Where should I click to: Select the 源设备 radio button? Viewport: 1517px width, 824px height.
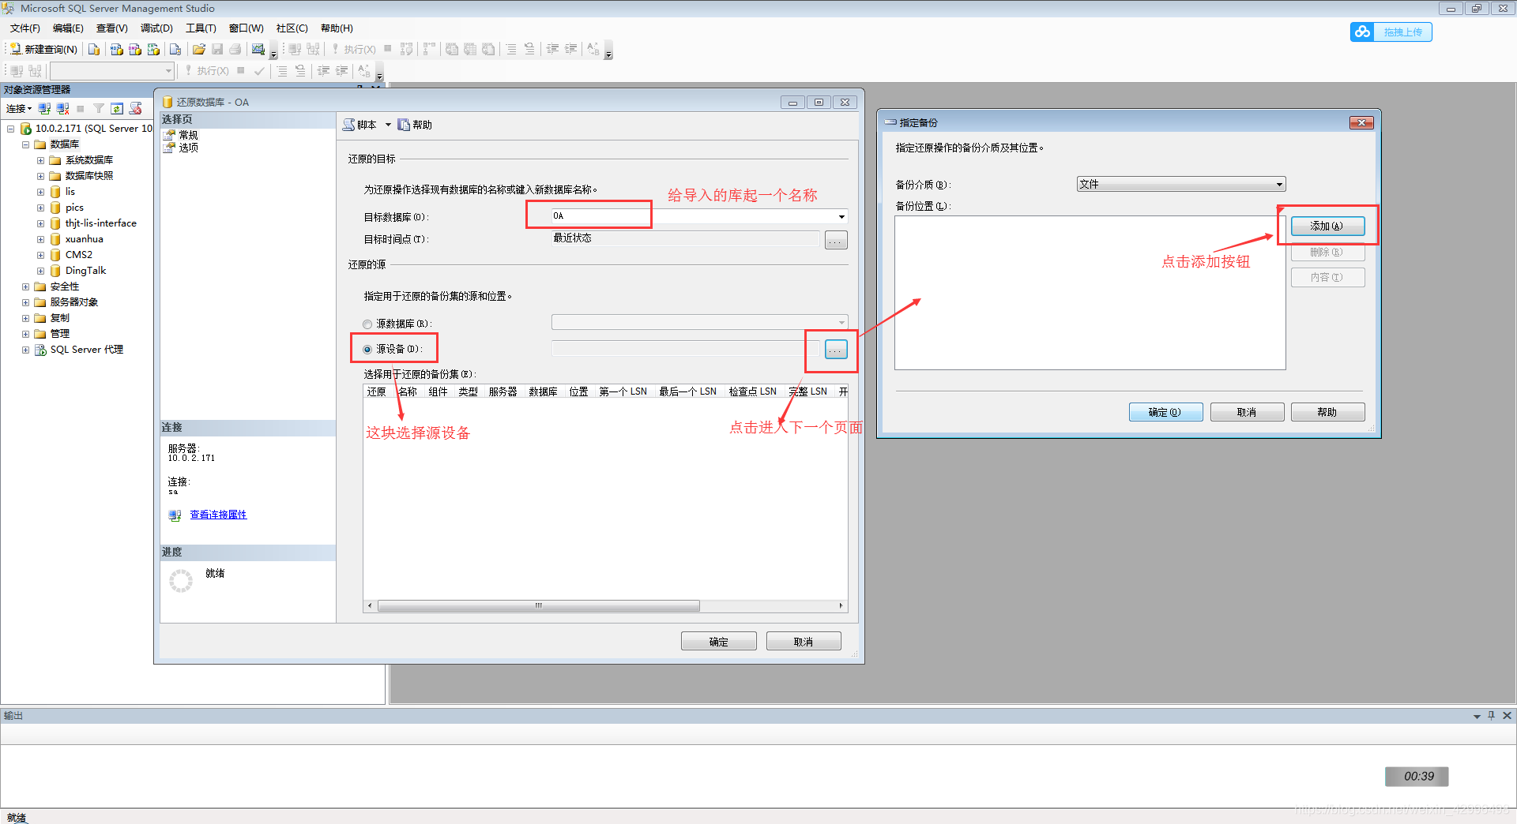367,350
